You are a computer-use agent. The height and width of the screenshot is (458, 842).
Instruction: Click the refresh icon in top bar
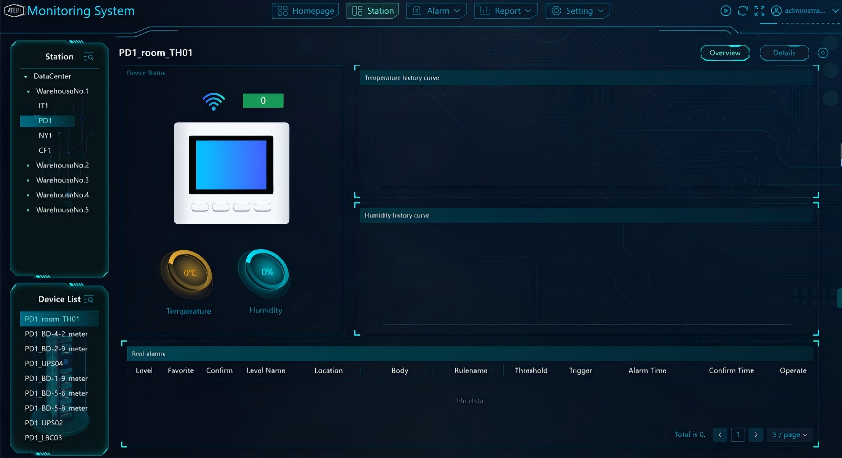point(742,11)
